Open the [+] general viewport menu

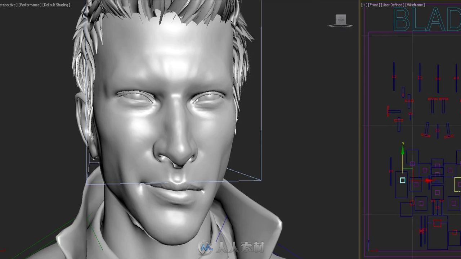coord(364,5)
